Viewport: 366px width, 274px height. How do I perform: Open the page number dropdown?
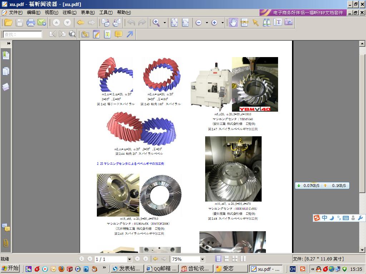[x=129, y=259]
